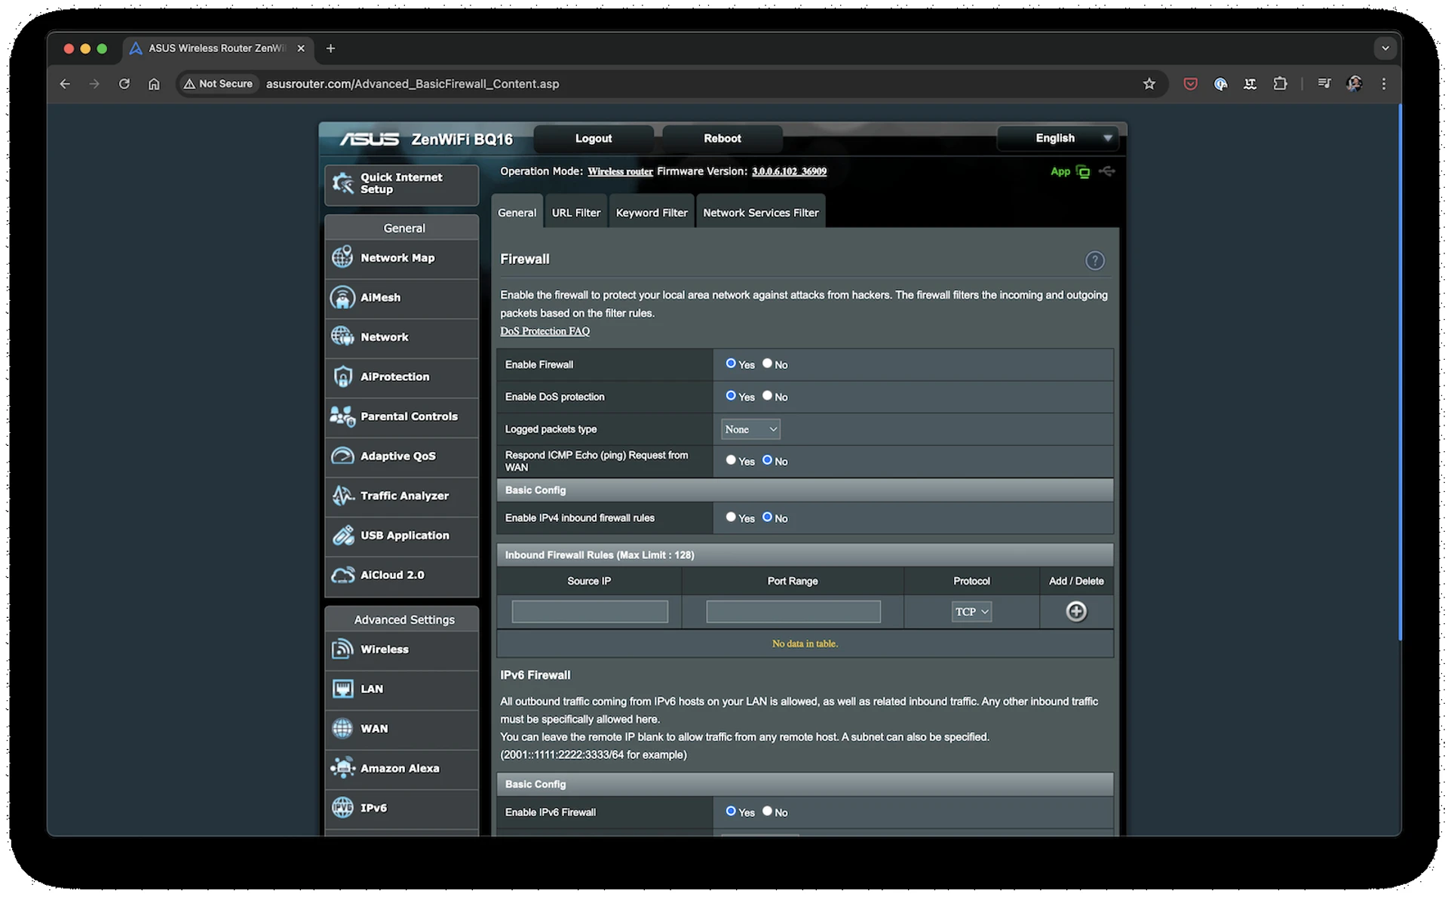Open browser Extensions puzzle icon
Viewport: 1448px width, 897px height.
click(x=1280, y=84)
